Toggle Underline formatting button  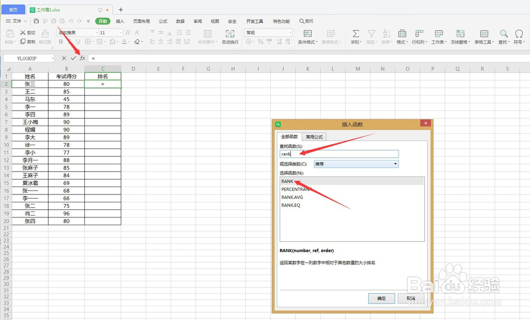[x=78, y=41]
